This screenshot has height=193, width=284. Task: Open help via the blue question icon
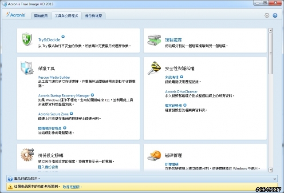coord(275,16)
